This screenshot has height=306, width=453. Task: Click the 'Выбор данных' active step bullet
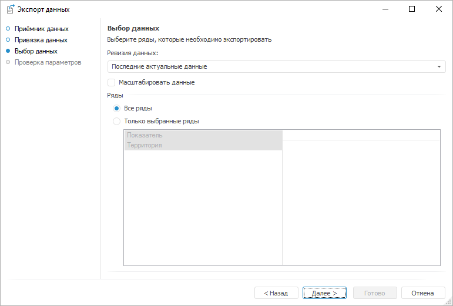tap(8, 51)
